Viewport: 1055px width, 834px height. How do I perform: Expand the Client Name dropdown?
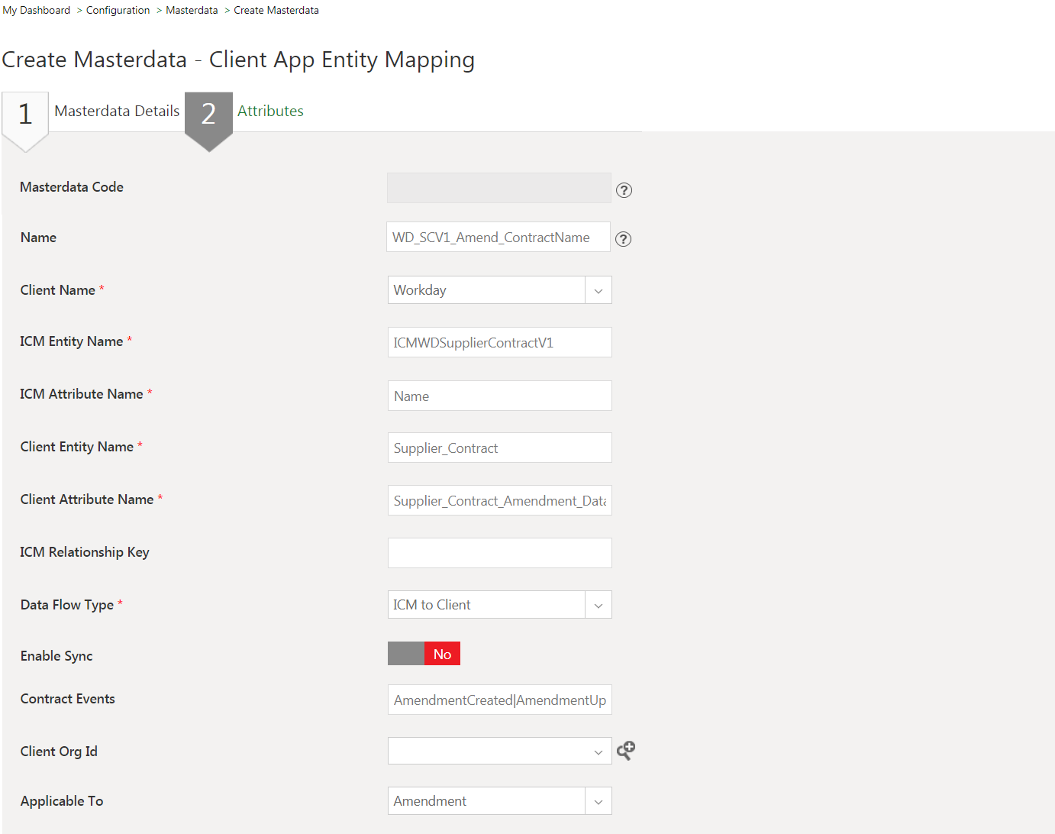point(598,290)
